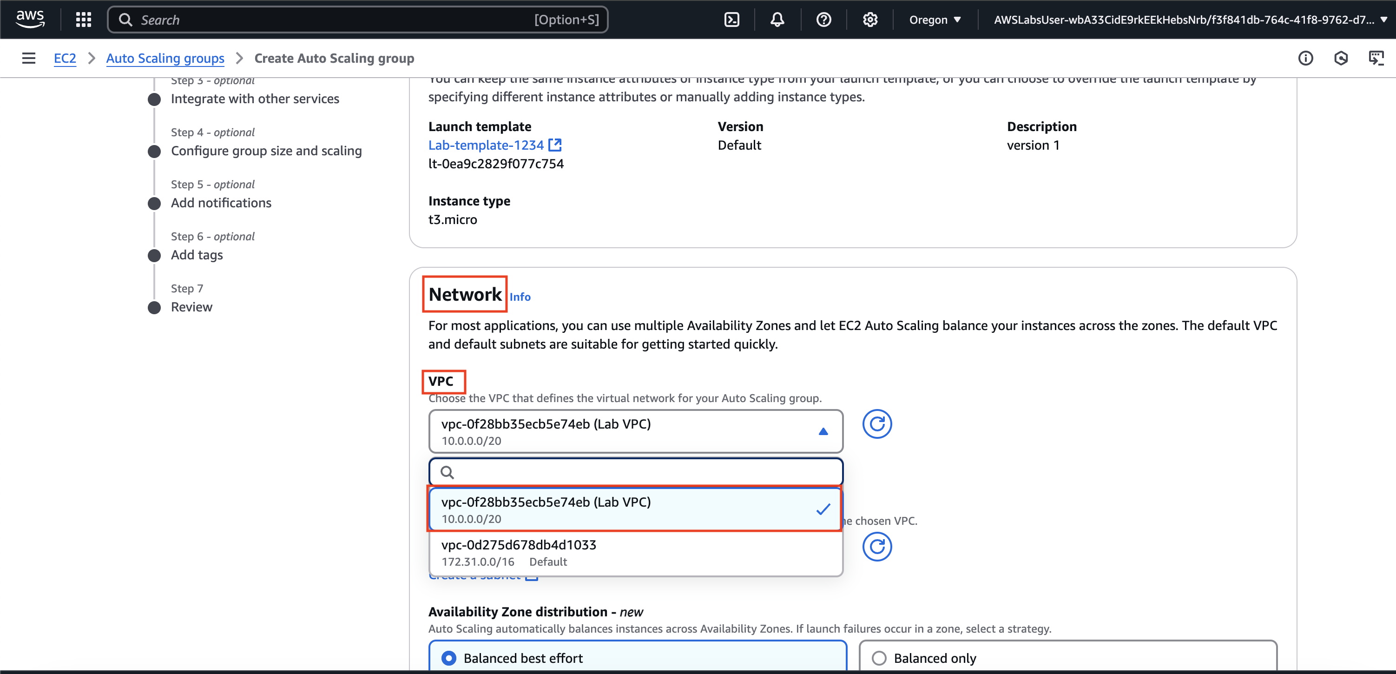
Task: Select Balanced only radio option
Action: pos(879,658)
